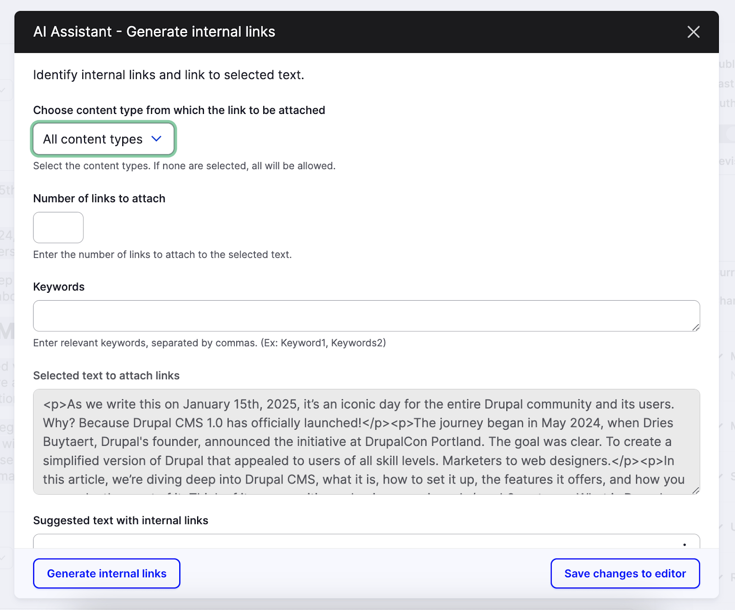
Task: Grab the Keywords field resize handle
Action: pos(695,327)
